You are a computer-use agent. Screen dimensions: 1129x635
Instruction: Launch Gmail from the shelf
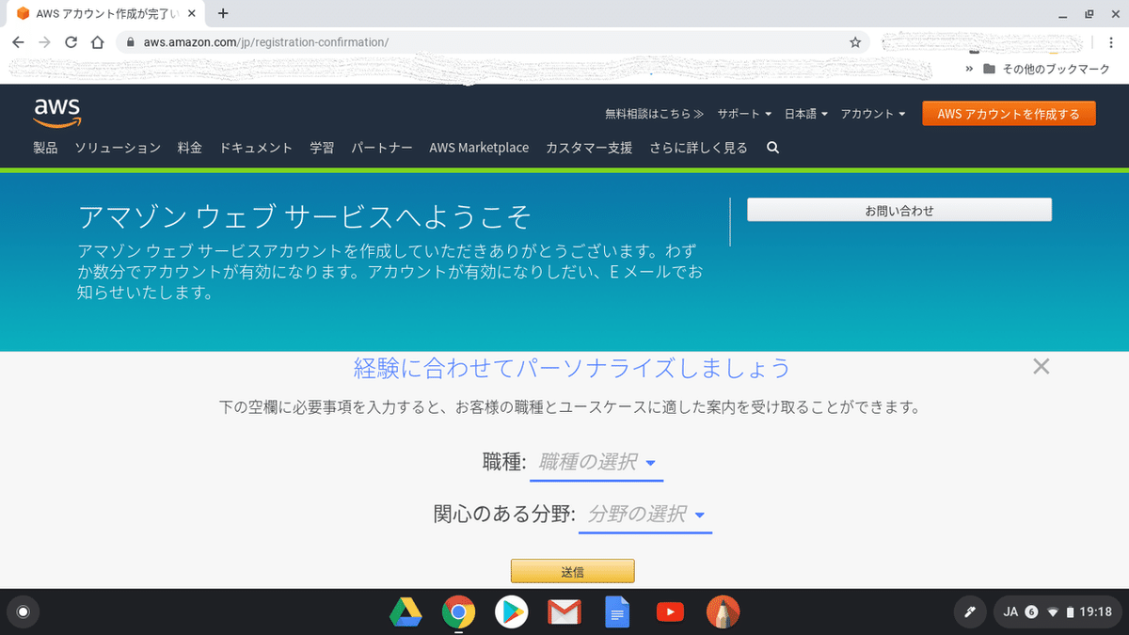pyautogui.click(x=564, y=611)
